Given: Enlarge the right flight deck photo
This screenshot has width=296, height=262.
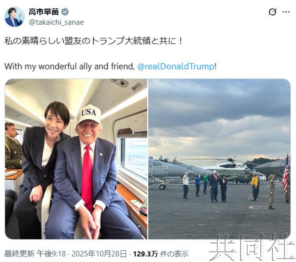Looking at the screenshot, I should pos(219,159).
